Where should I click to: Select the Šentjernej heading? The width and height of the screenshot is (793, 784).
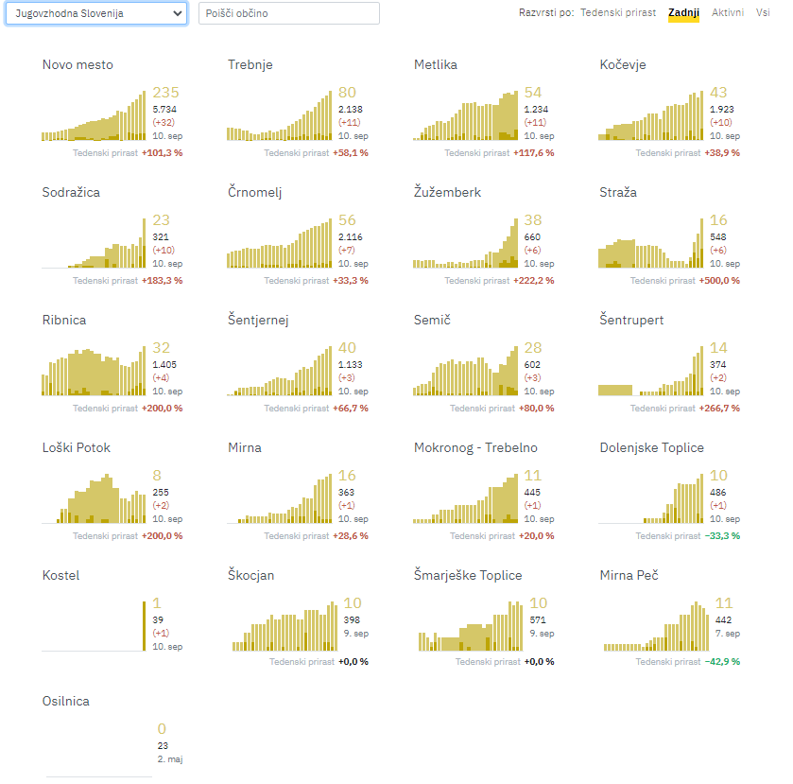point(258,320)
